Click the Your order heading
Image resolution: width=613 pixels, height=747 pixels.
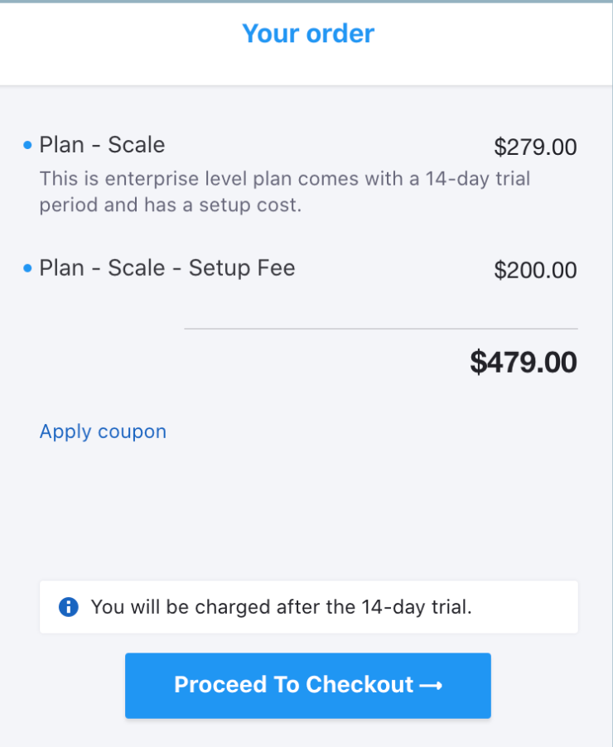click(x=307, y=33)
